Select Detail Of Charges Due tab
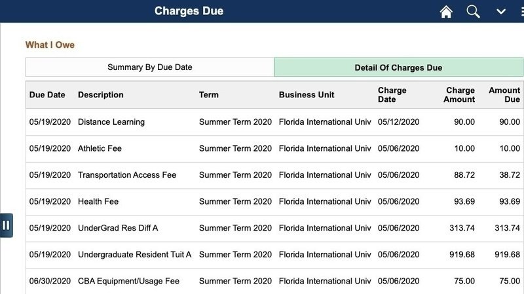 coord(398,67)
